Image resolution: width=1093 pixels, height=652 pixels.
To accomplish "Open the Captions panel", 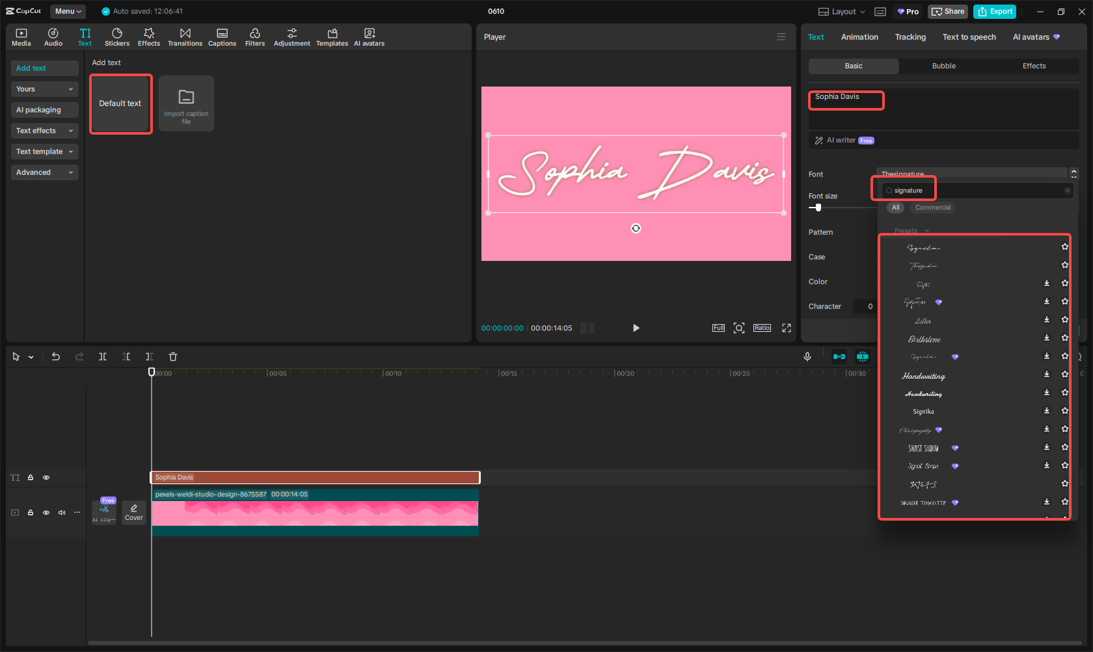I will tap(222, 36).
